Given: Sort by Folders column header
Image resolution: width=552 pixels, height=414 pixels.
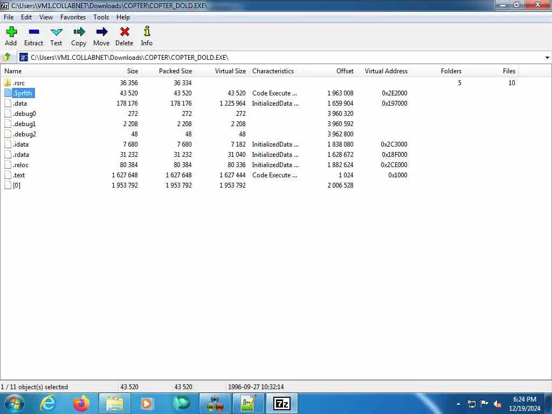Looking at the screenshot, I should (438, 71).
